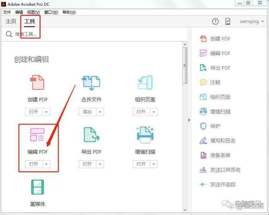Viewport: 269px width, 215px height.
Task: Open the 编辑 menu
Action: [x=19, y=12]
